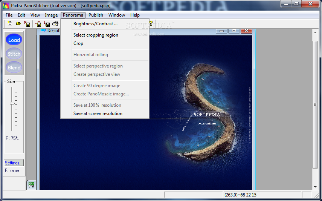Click the Size slider handle

(x=12, y=103)
